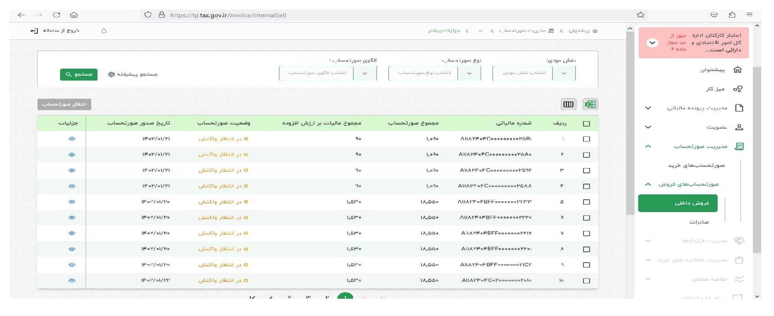Tick the checkbox for row 10

click(x=586, y=281)
